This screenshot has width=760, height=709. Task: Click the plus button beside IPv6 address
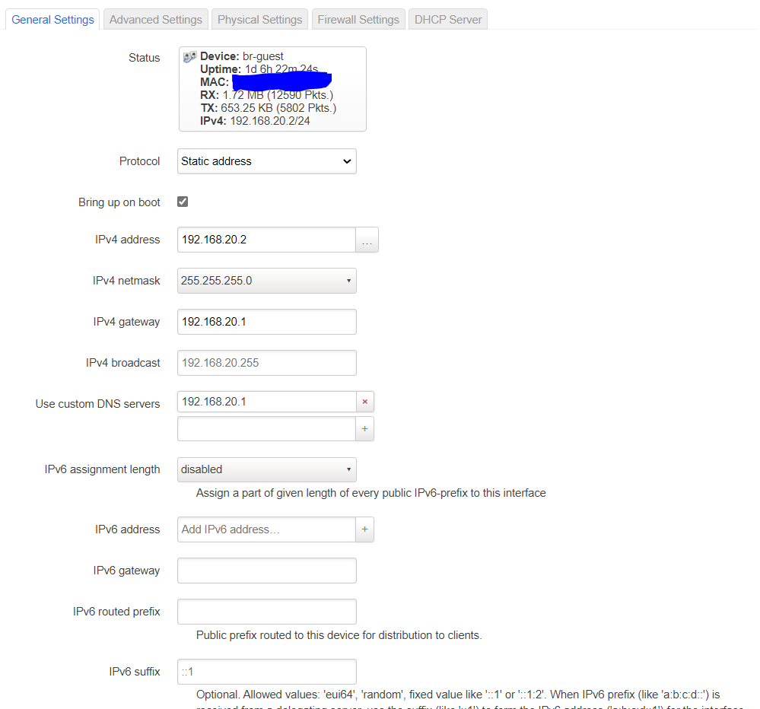(x=364, y=529)
